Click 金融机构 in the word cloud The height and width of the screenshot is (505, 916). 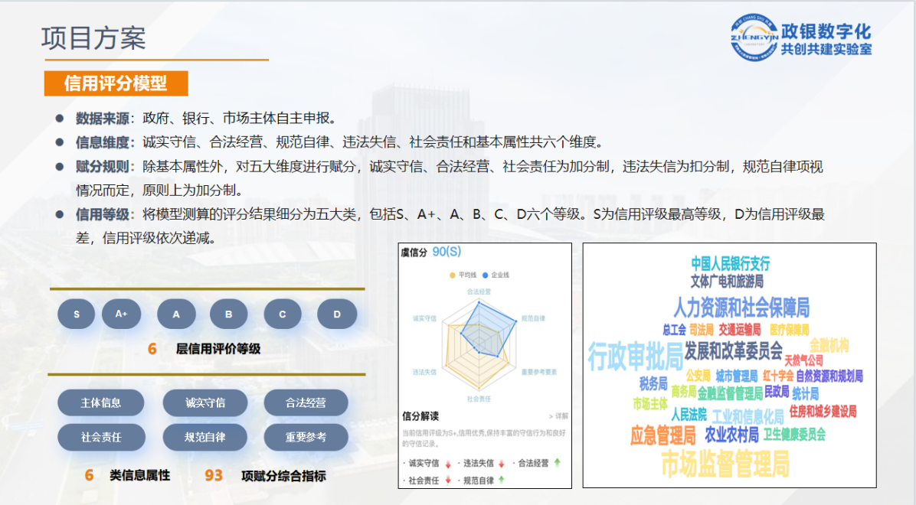point(829,346)
